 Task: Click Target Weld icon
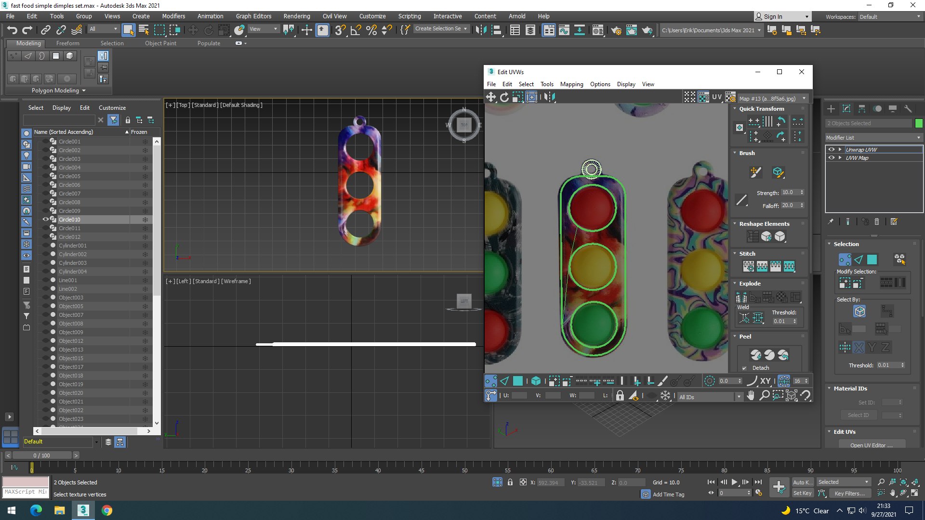coord(744,318)
